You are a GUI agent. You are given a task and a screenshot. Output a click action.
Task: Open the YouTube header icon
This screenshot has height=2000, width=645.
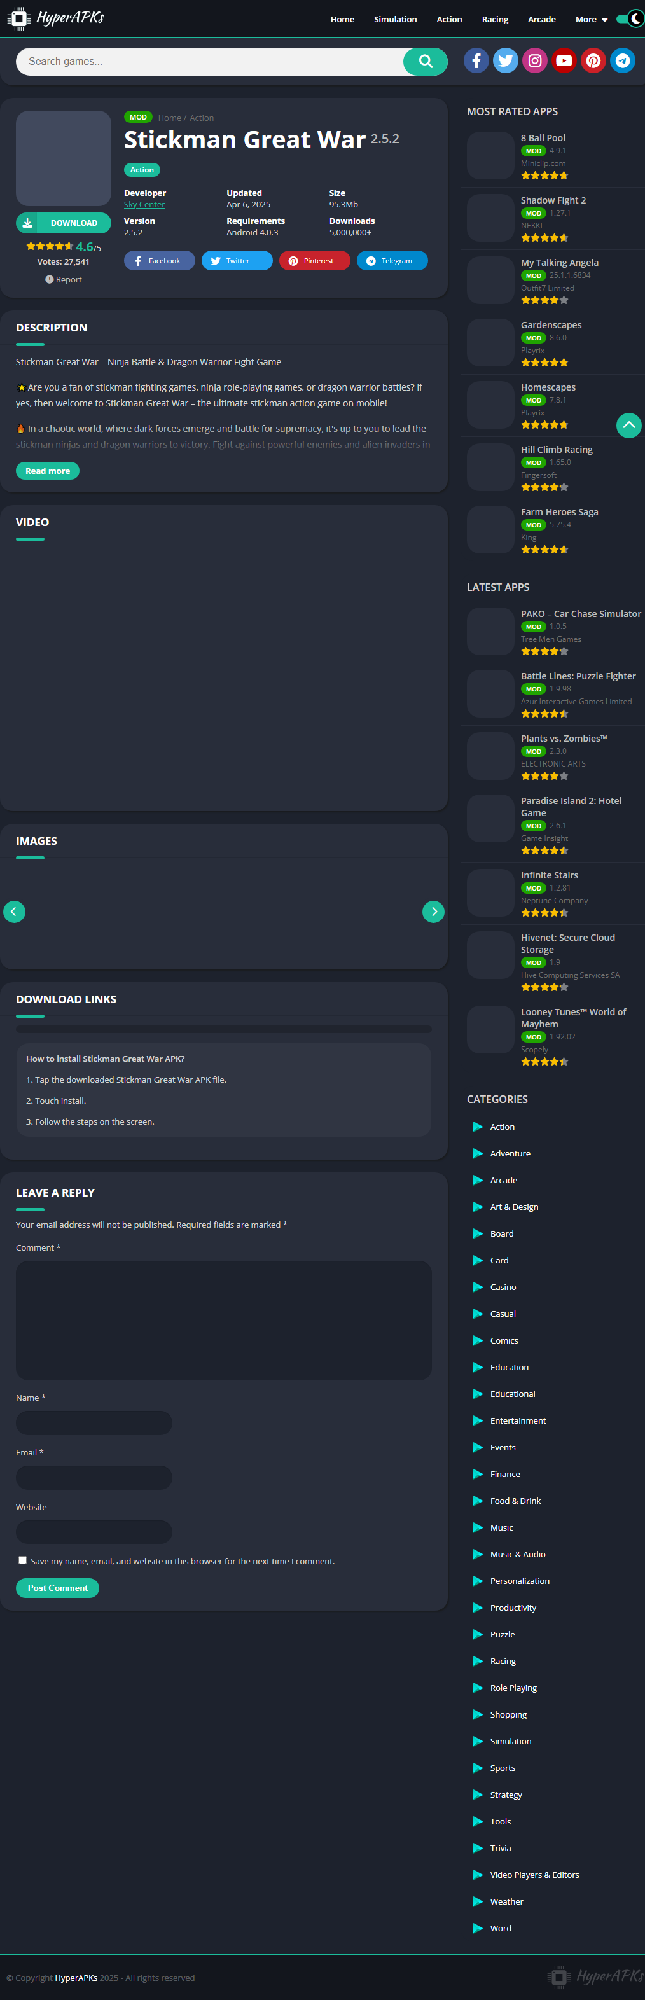[564, 60]
